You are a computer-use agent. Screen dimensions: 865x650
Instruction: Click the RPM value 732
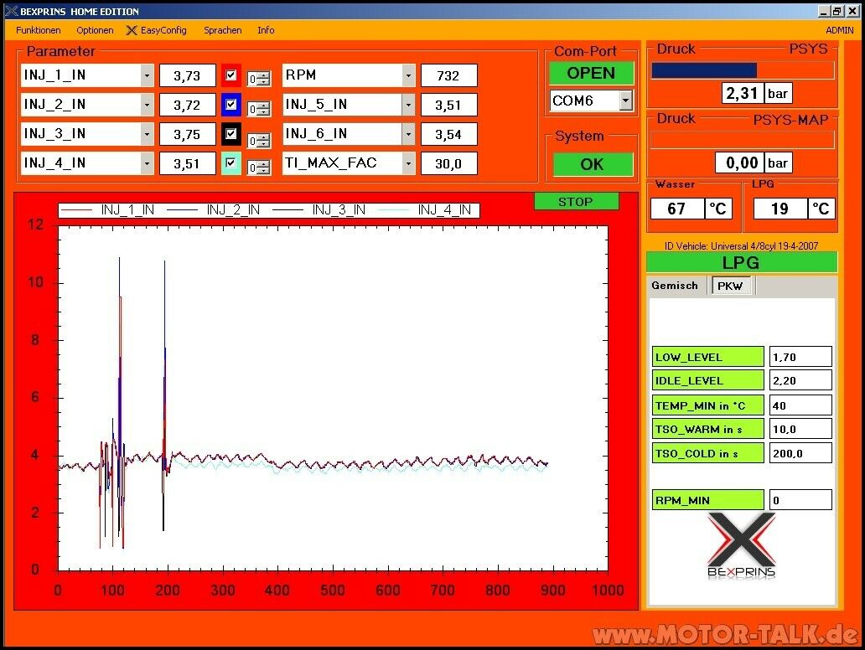point(448,75)
